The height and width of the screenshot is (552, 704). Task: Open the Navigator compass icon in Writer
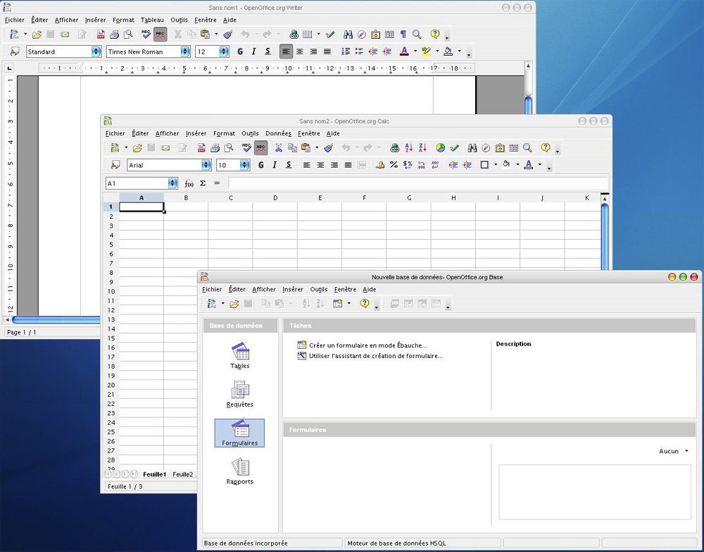[x=361, y=34]
